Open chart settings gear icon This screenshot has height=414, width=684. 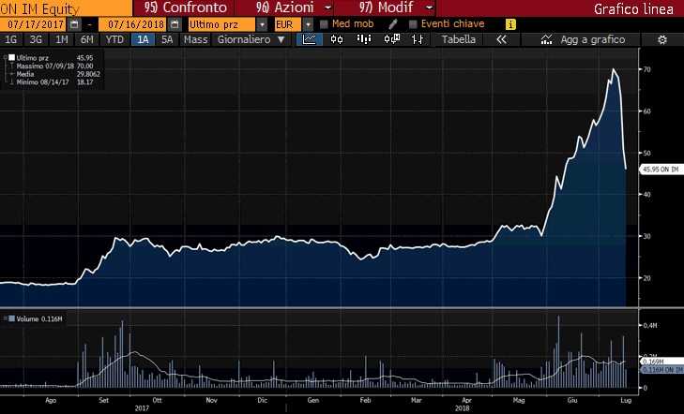[x=662, y=40]
